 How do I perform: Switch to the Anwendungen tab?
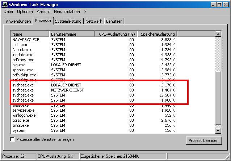click(x=18, y=21)
